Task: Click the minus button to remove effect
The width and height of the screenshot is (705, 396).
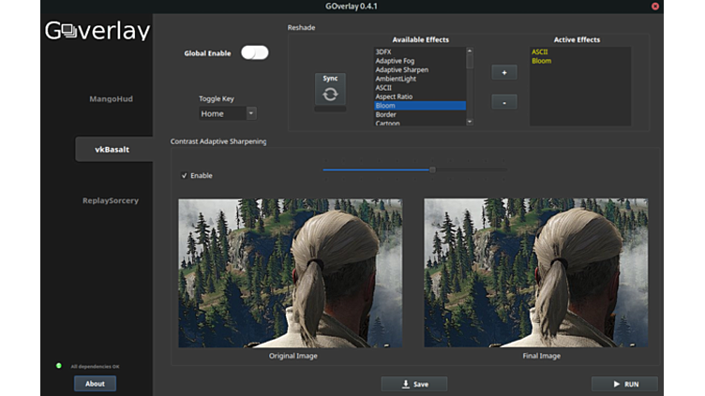Action: click(503, 101)
